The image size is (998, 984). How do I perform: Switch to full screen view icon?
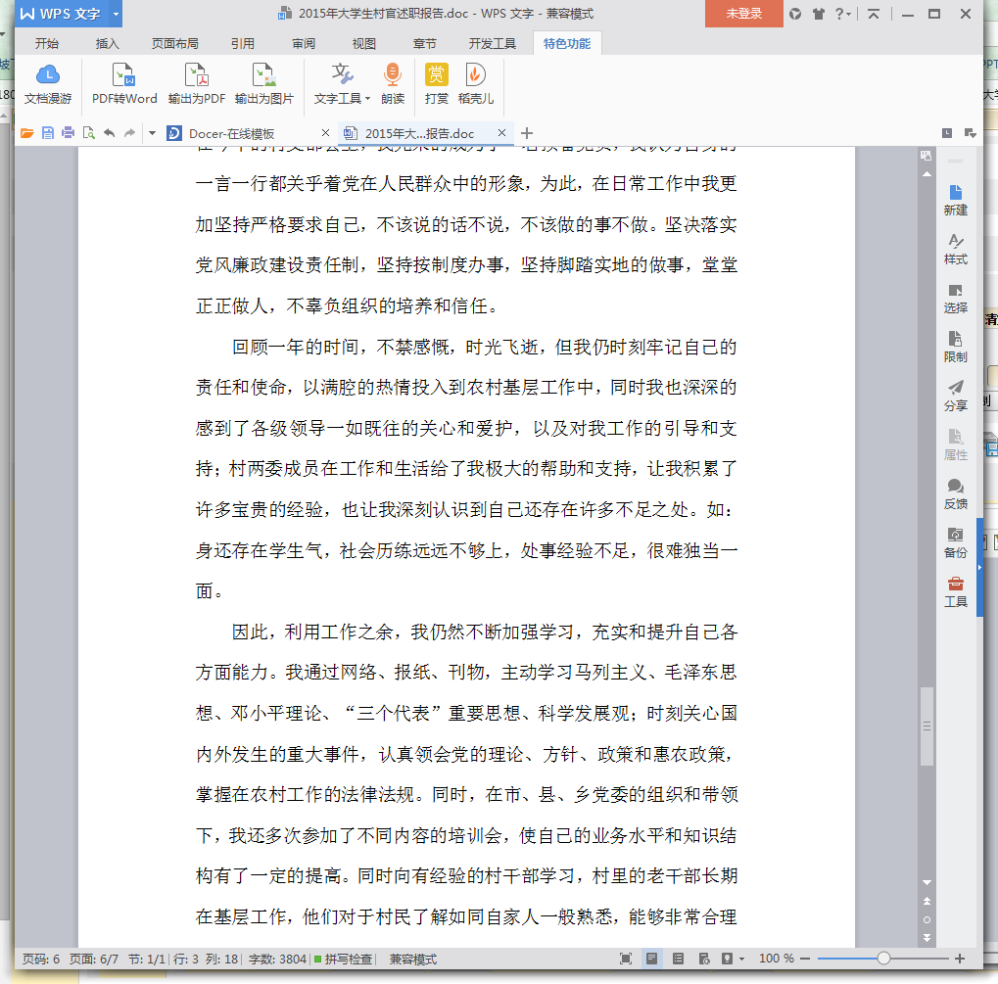(x=626, y=959)
